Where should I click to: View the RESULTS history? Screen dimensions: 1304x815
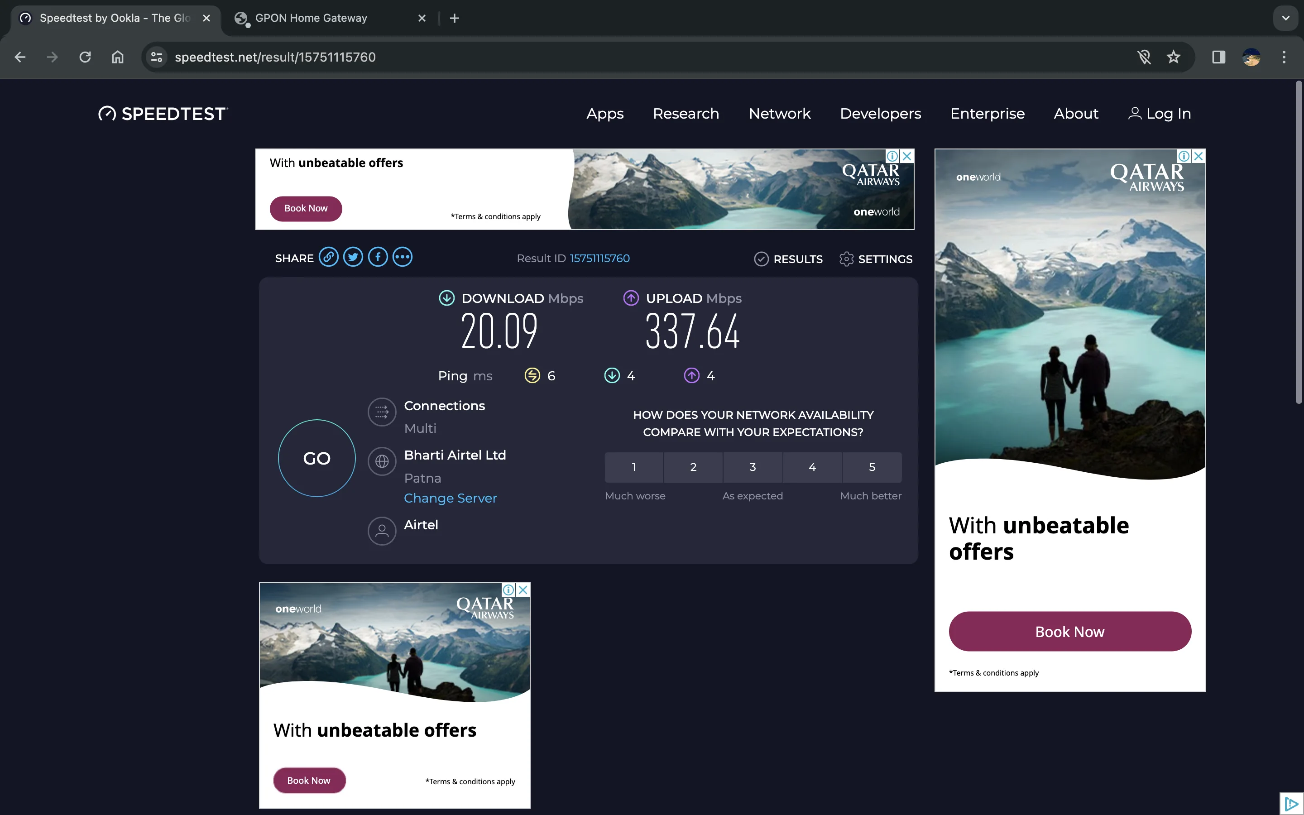coord(788,259)
